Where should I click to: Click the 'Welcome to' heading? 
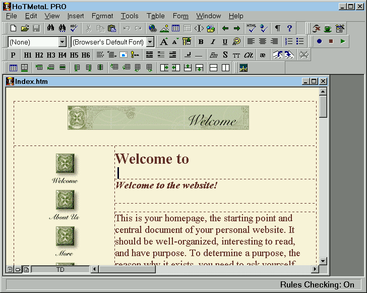click(152, 159)
